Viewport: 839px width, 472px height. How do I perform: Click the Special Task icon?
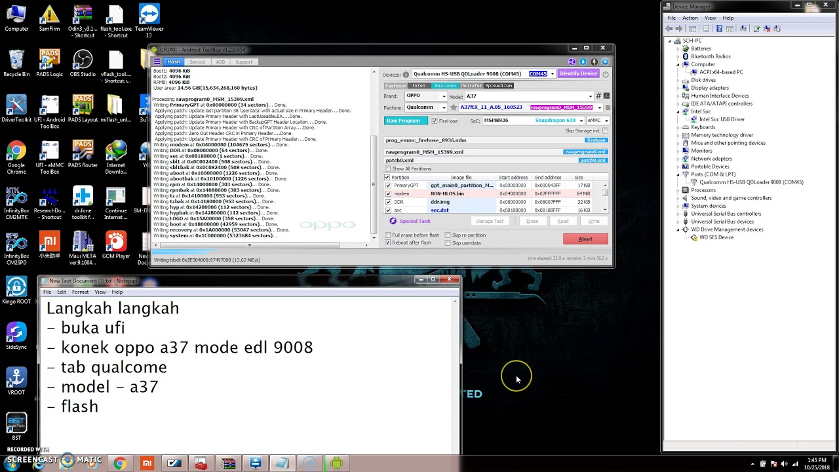[393, 221]
